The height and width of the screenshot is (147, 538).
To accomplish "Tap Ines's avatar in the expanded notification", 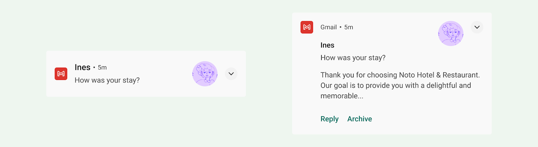I will (451, 33).
